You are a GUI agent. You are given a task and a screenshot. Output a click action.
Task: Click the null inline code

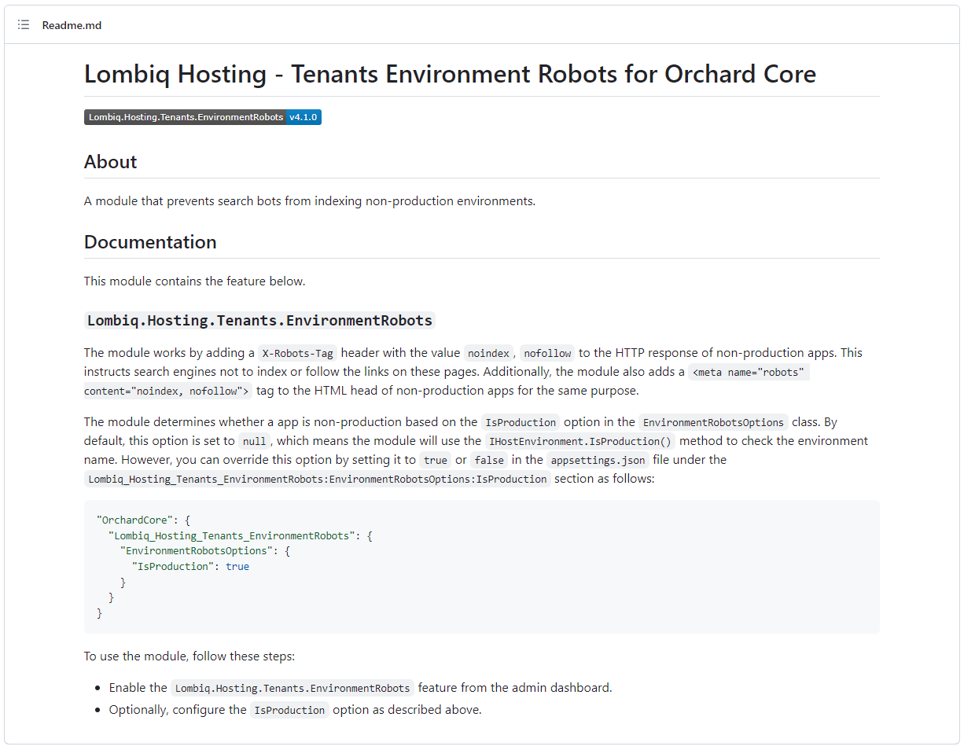(x=255, y=441)
